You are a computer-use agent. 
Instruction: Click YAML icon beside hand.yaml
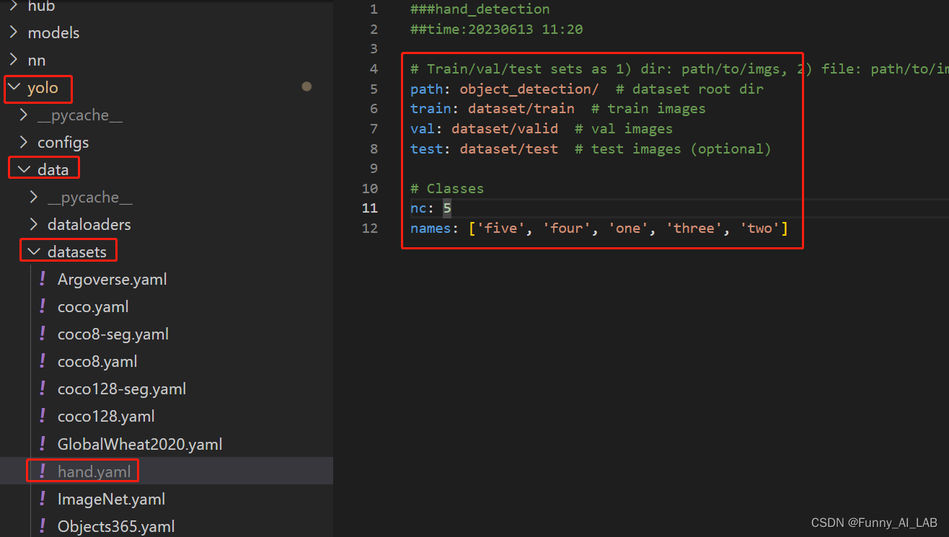(43, 471)
